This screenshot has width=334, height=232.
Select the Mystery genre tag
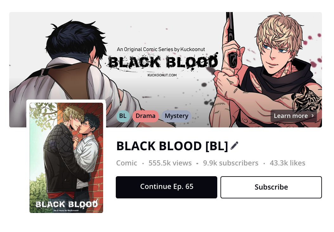[x=176, y=116]
